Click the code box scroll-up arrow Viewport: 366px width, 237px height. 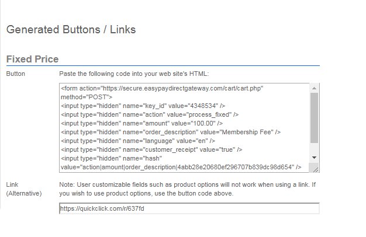[x=314, y=88]
